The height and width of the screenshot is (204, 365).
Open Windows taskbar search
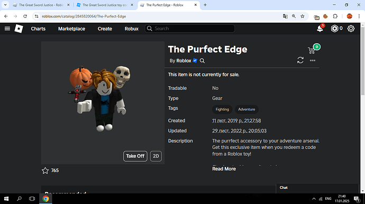coord(20,199)
